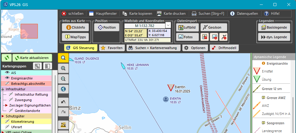Switch to the Favoriten tab
This screenshot has height=133, width=296.
click(112, 48)
